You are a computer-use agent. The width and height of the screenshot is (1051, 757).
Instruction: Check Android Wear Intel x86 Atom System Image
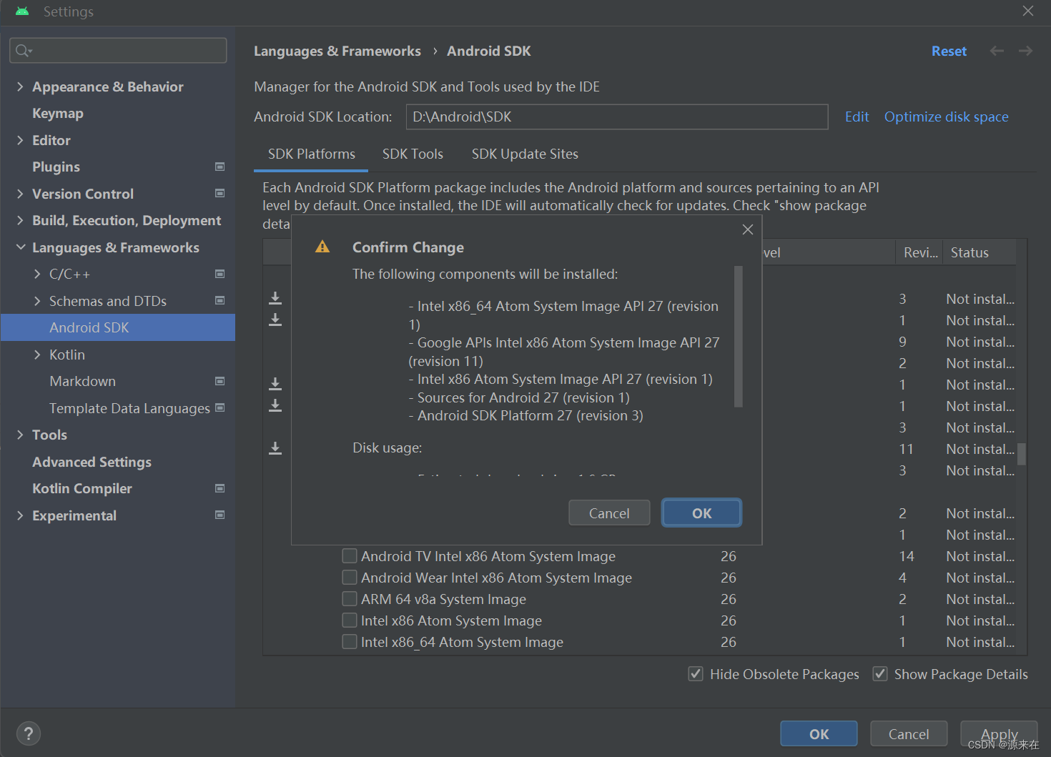pos(350,578)
